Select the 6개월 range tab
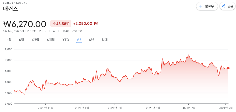 click(51, 40)
